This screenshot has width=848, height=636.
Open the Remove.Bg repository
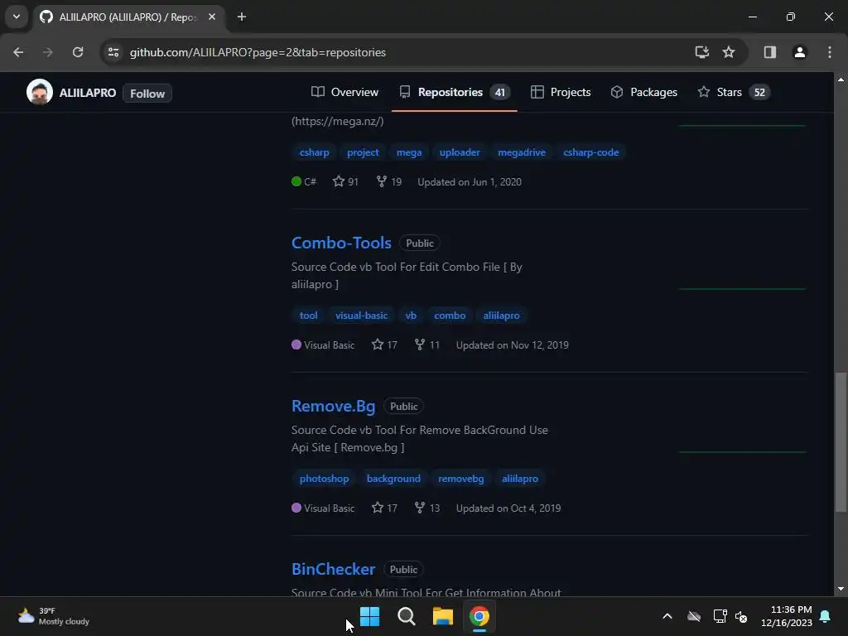[333, 406]
